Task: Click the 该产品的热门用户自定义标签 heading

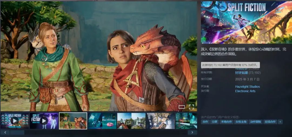Action: [221, 117]
